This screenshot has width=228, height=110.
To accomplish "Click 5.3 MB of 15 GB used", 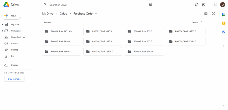I will coord(14,73).
